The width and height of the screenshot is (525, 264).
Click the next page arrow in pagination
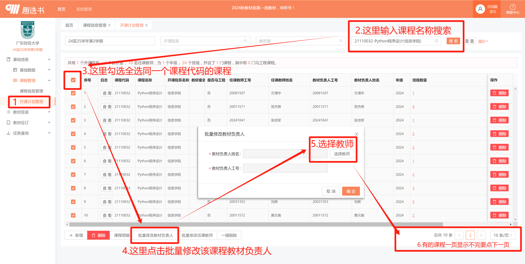481,235
